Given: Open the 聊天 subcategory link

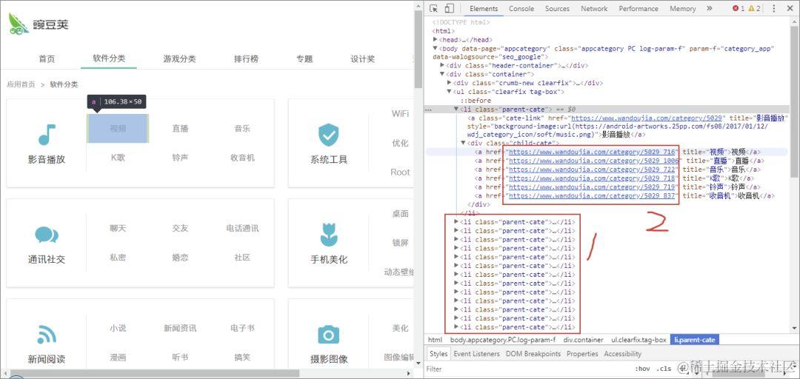Looking at the screenshot, I should [x=118, y=229].
